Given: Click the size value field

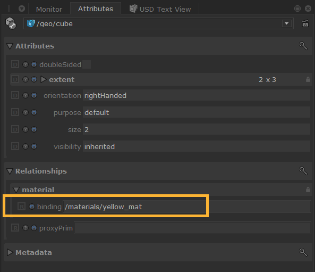Looking at the screenshot, I should pyautogui.click(x=197, y=129).
